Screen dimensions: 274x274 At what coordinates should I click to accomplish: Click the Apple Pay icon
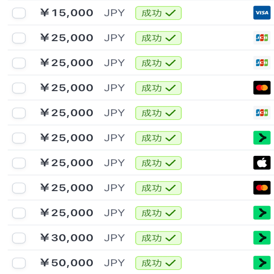[262, 163]
